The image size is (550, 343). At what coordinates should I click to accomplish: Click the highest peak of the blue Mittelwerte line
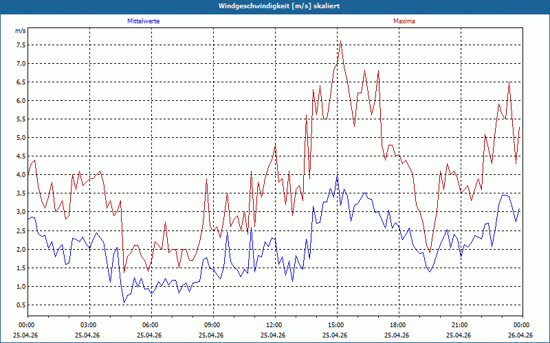click(337, 176)
